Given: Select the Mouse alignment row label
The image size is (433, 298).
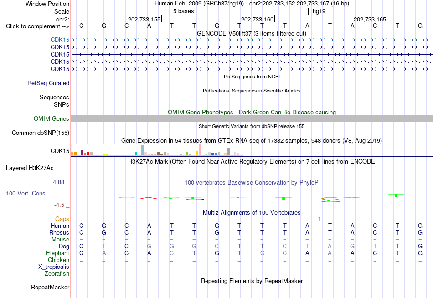Looking at the screenshot, I should [x=61, y=240].
